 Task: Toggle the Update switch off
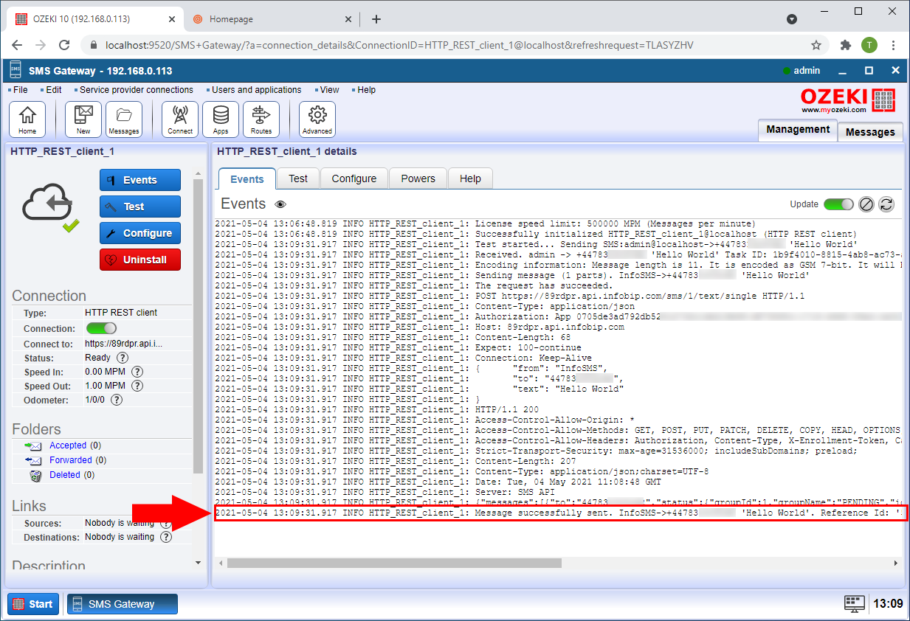(838, 204)
